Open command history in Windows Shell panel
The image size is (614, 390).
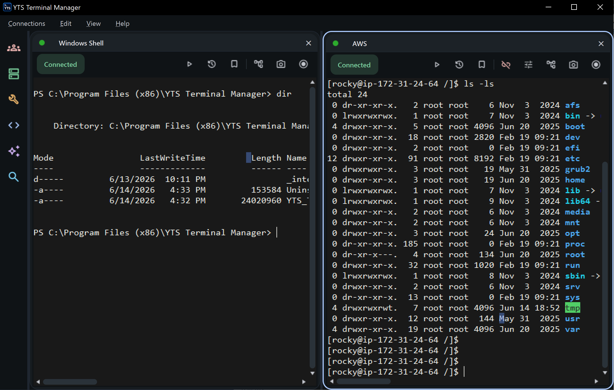212,64
